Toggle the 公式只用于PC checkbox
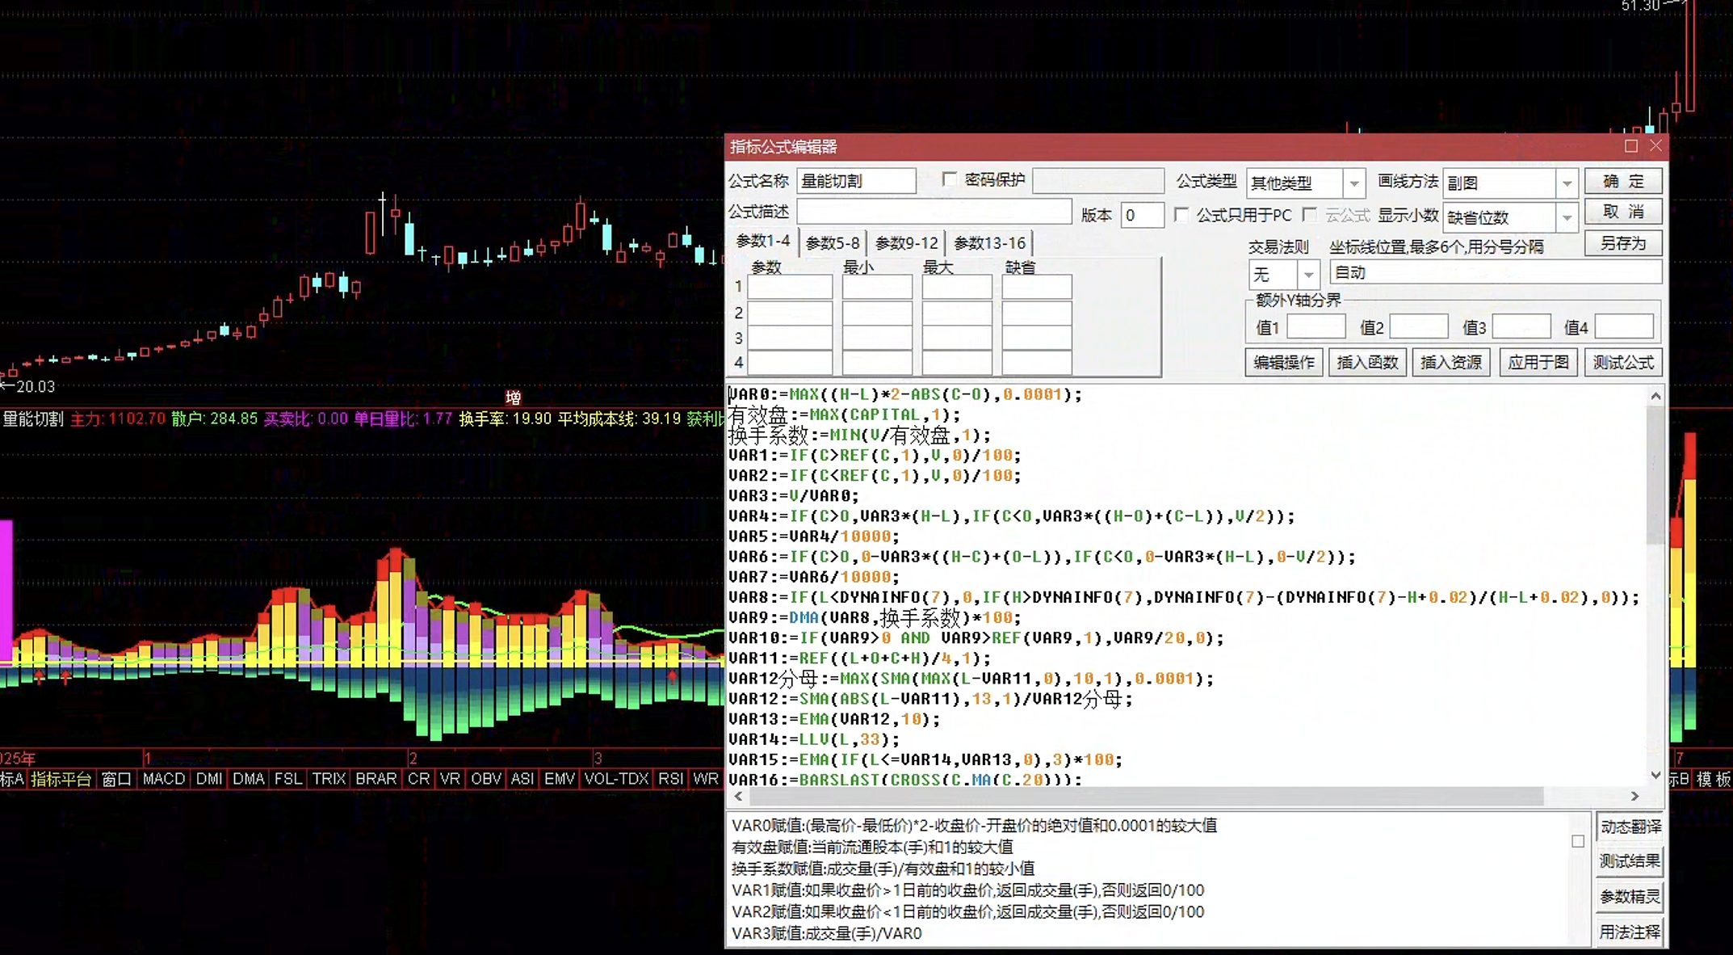 (1181, 215)
